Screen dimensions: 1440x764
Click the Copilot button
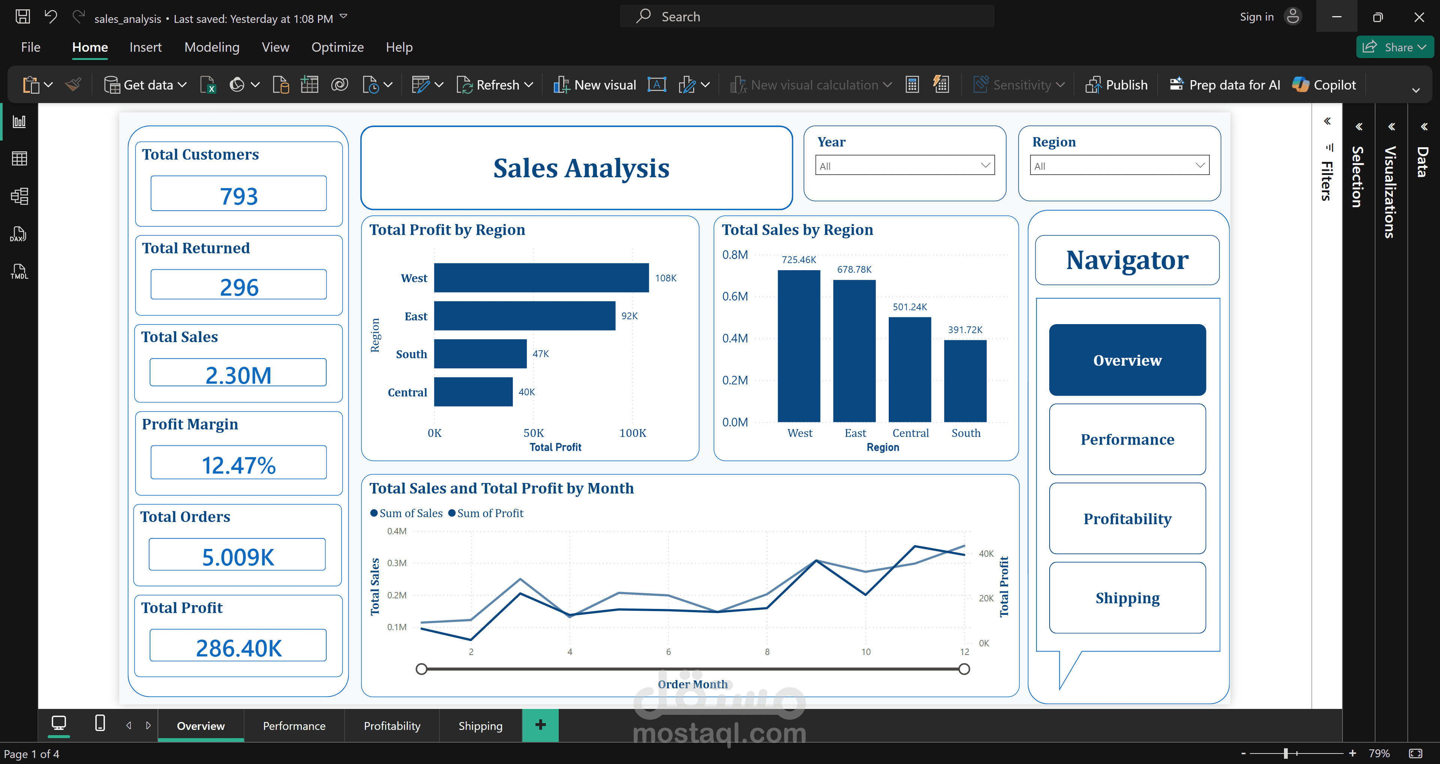click(x=1324, y=85)
